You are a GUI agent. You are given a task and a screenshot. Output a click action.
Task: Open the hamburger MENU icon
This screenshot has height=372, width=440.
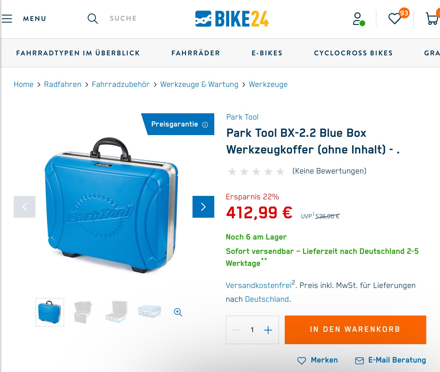tap(7, 19)
